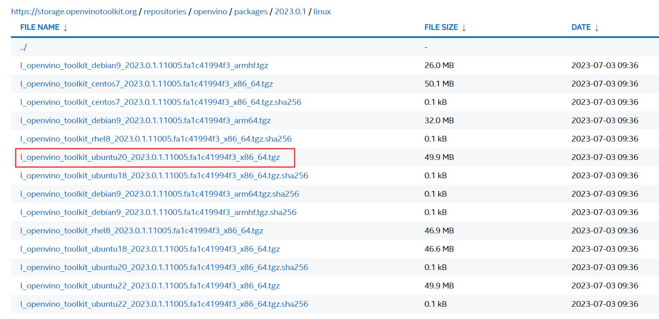Click the date in rhel8 x86_64.tgz row
This screenshot has width=659, height=319.
(605, 230)
